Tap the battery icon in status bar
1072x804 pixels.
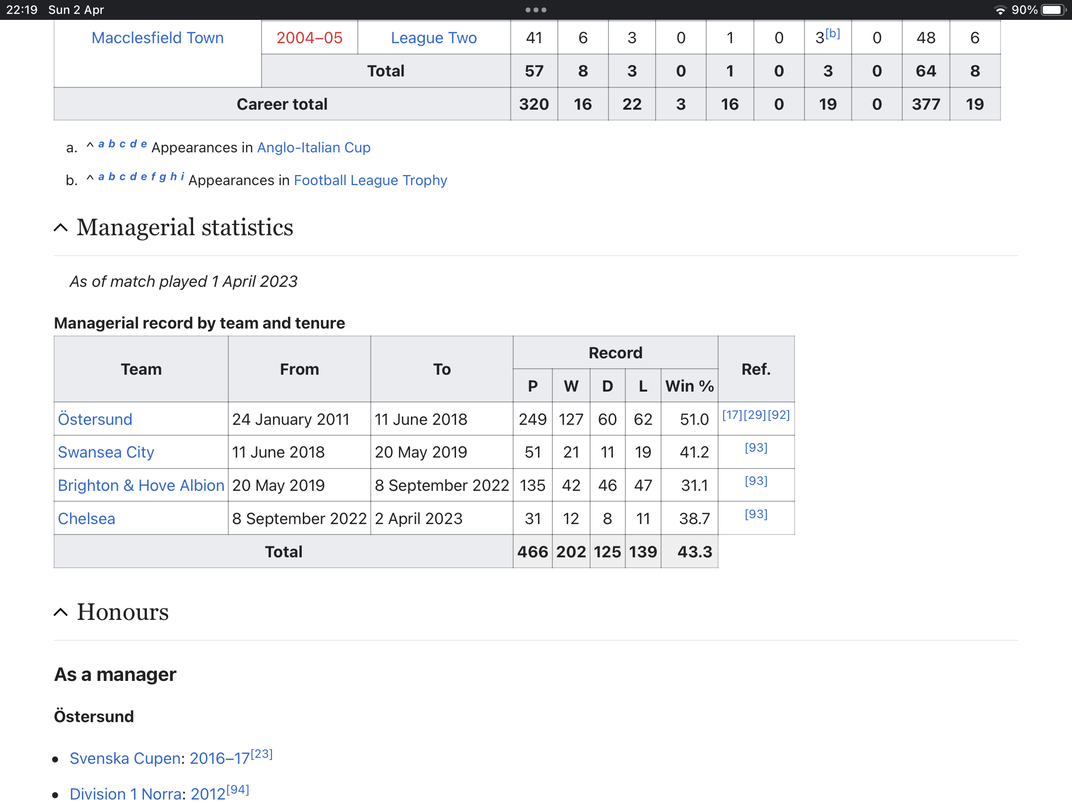(x=1052, y=10)
